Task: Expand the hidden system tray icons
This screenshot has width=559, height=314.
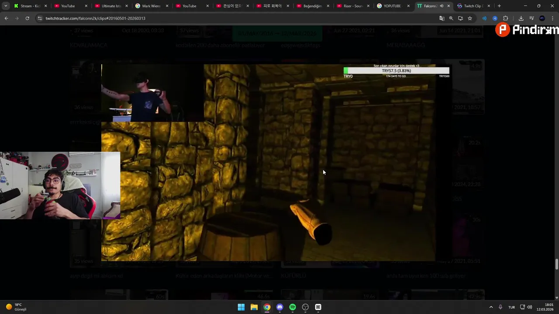Action: click(x=491, y=307)
